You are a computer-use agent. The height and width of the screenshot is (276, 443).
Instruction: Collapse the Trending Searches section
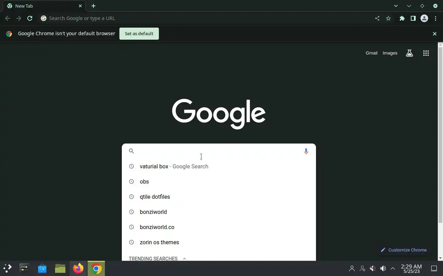184,259
